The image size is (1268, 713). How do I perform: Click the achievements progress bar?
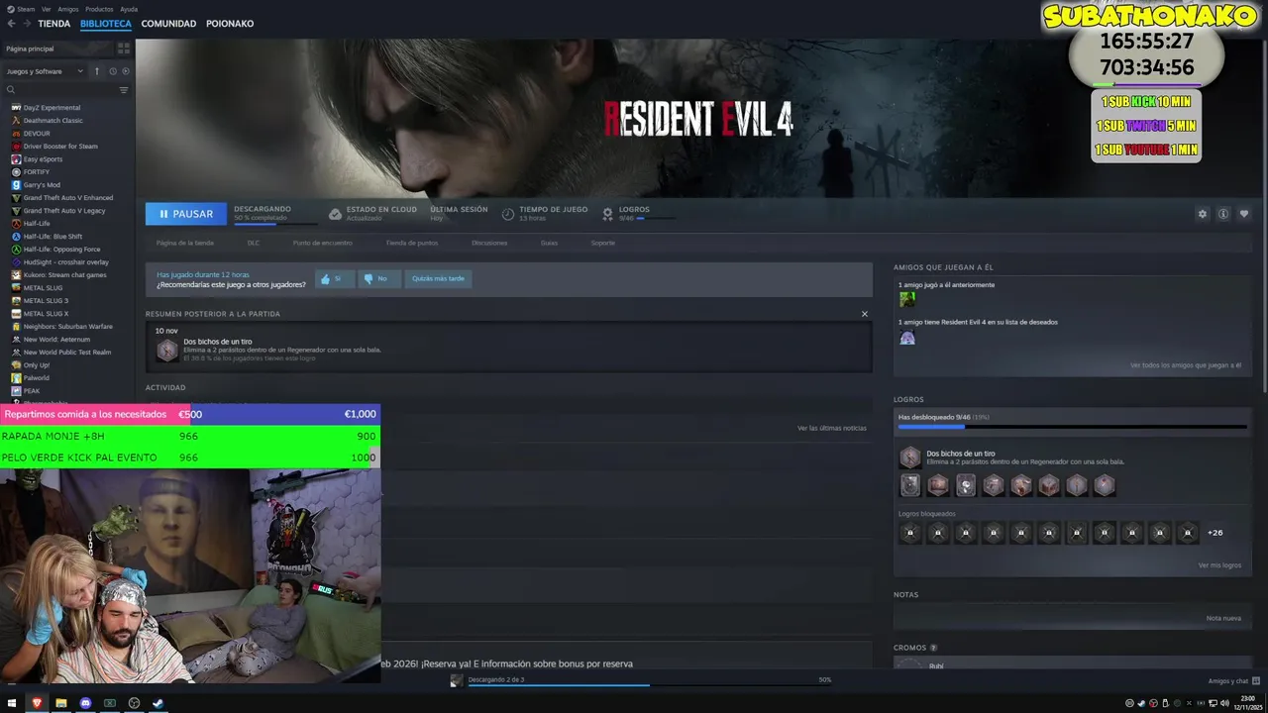pyautogui.click(x=1072, y=427)
